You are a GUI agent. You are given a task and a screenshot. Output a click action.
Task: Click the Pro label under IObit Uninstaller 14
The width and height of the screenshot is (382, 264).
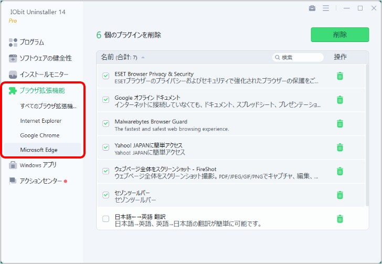coord(13,20)
